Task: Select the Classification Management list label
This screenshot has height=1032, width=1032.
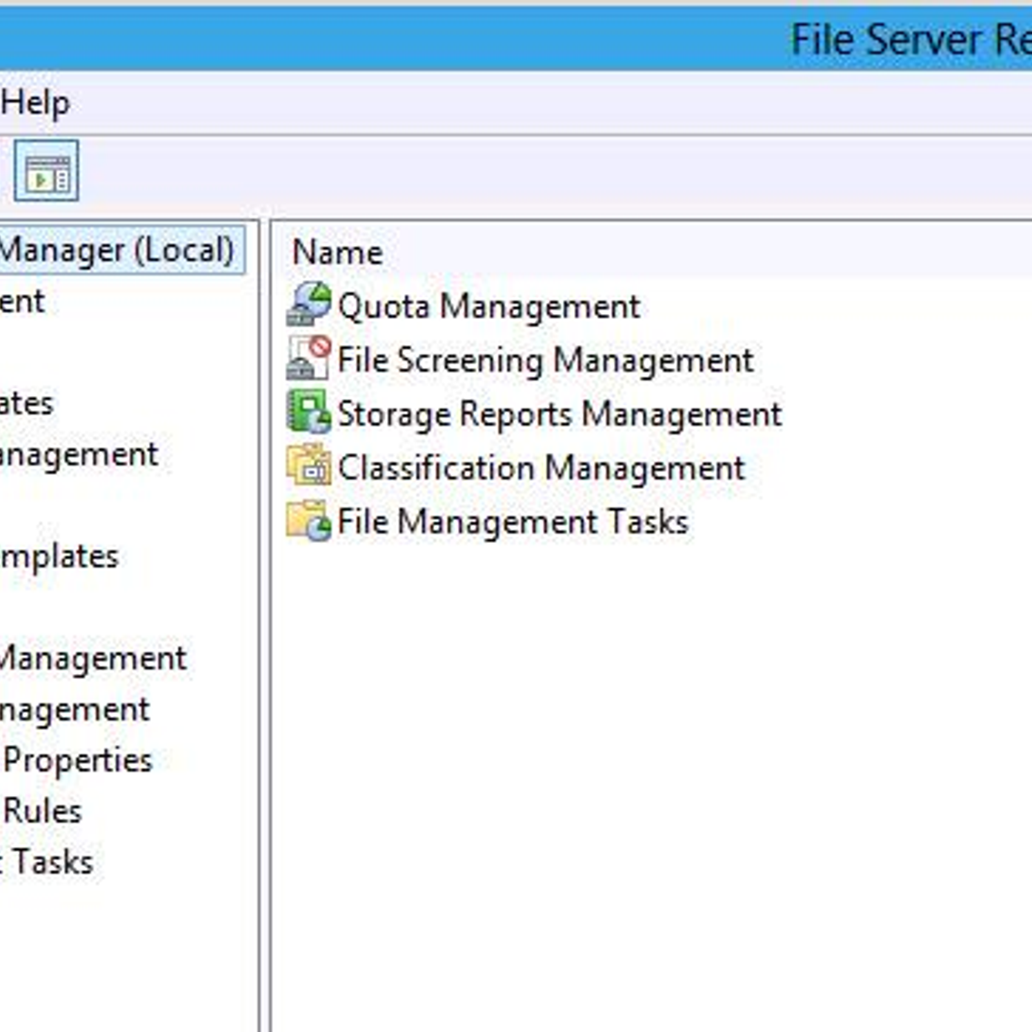Action: coord(541,468)
